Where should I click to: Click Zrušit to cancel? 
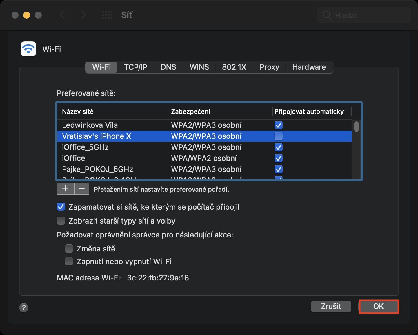tap(331, 306)
